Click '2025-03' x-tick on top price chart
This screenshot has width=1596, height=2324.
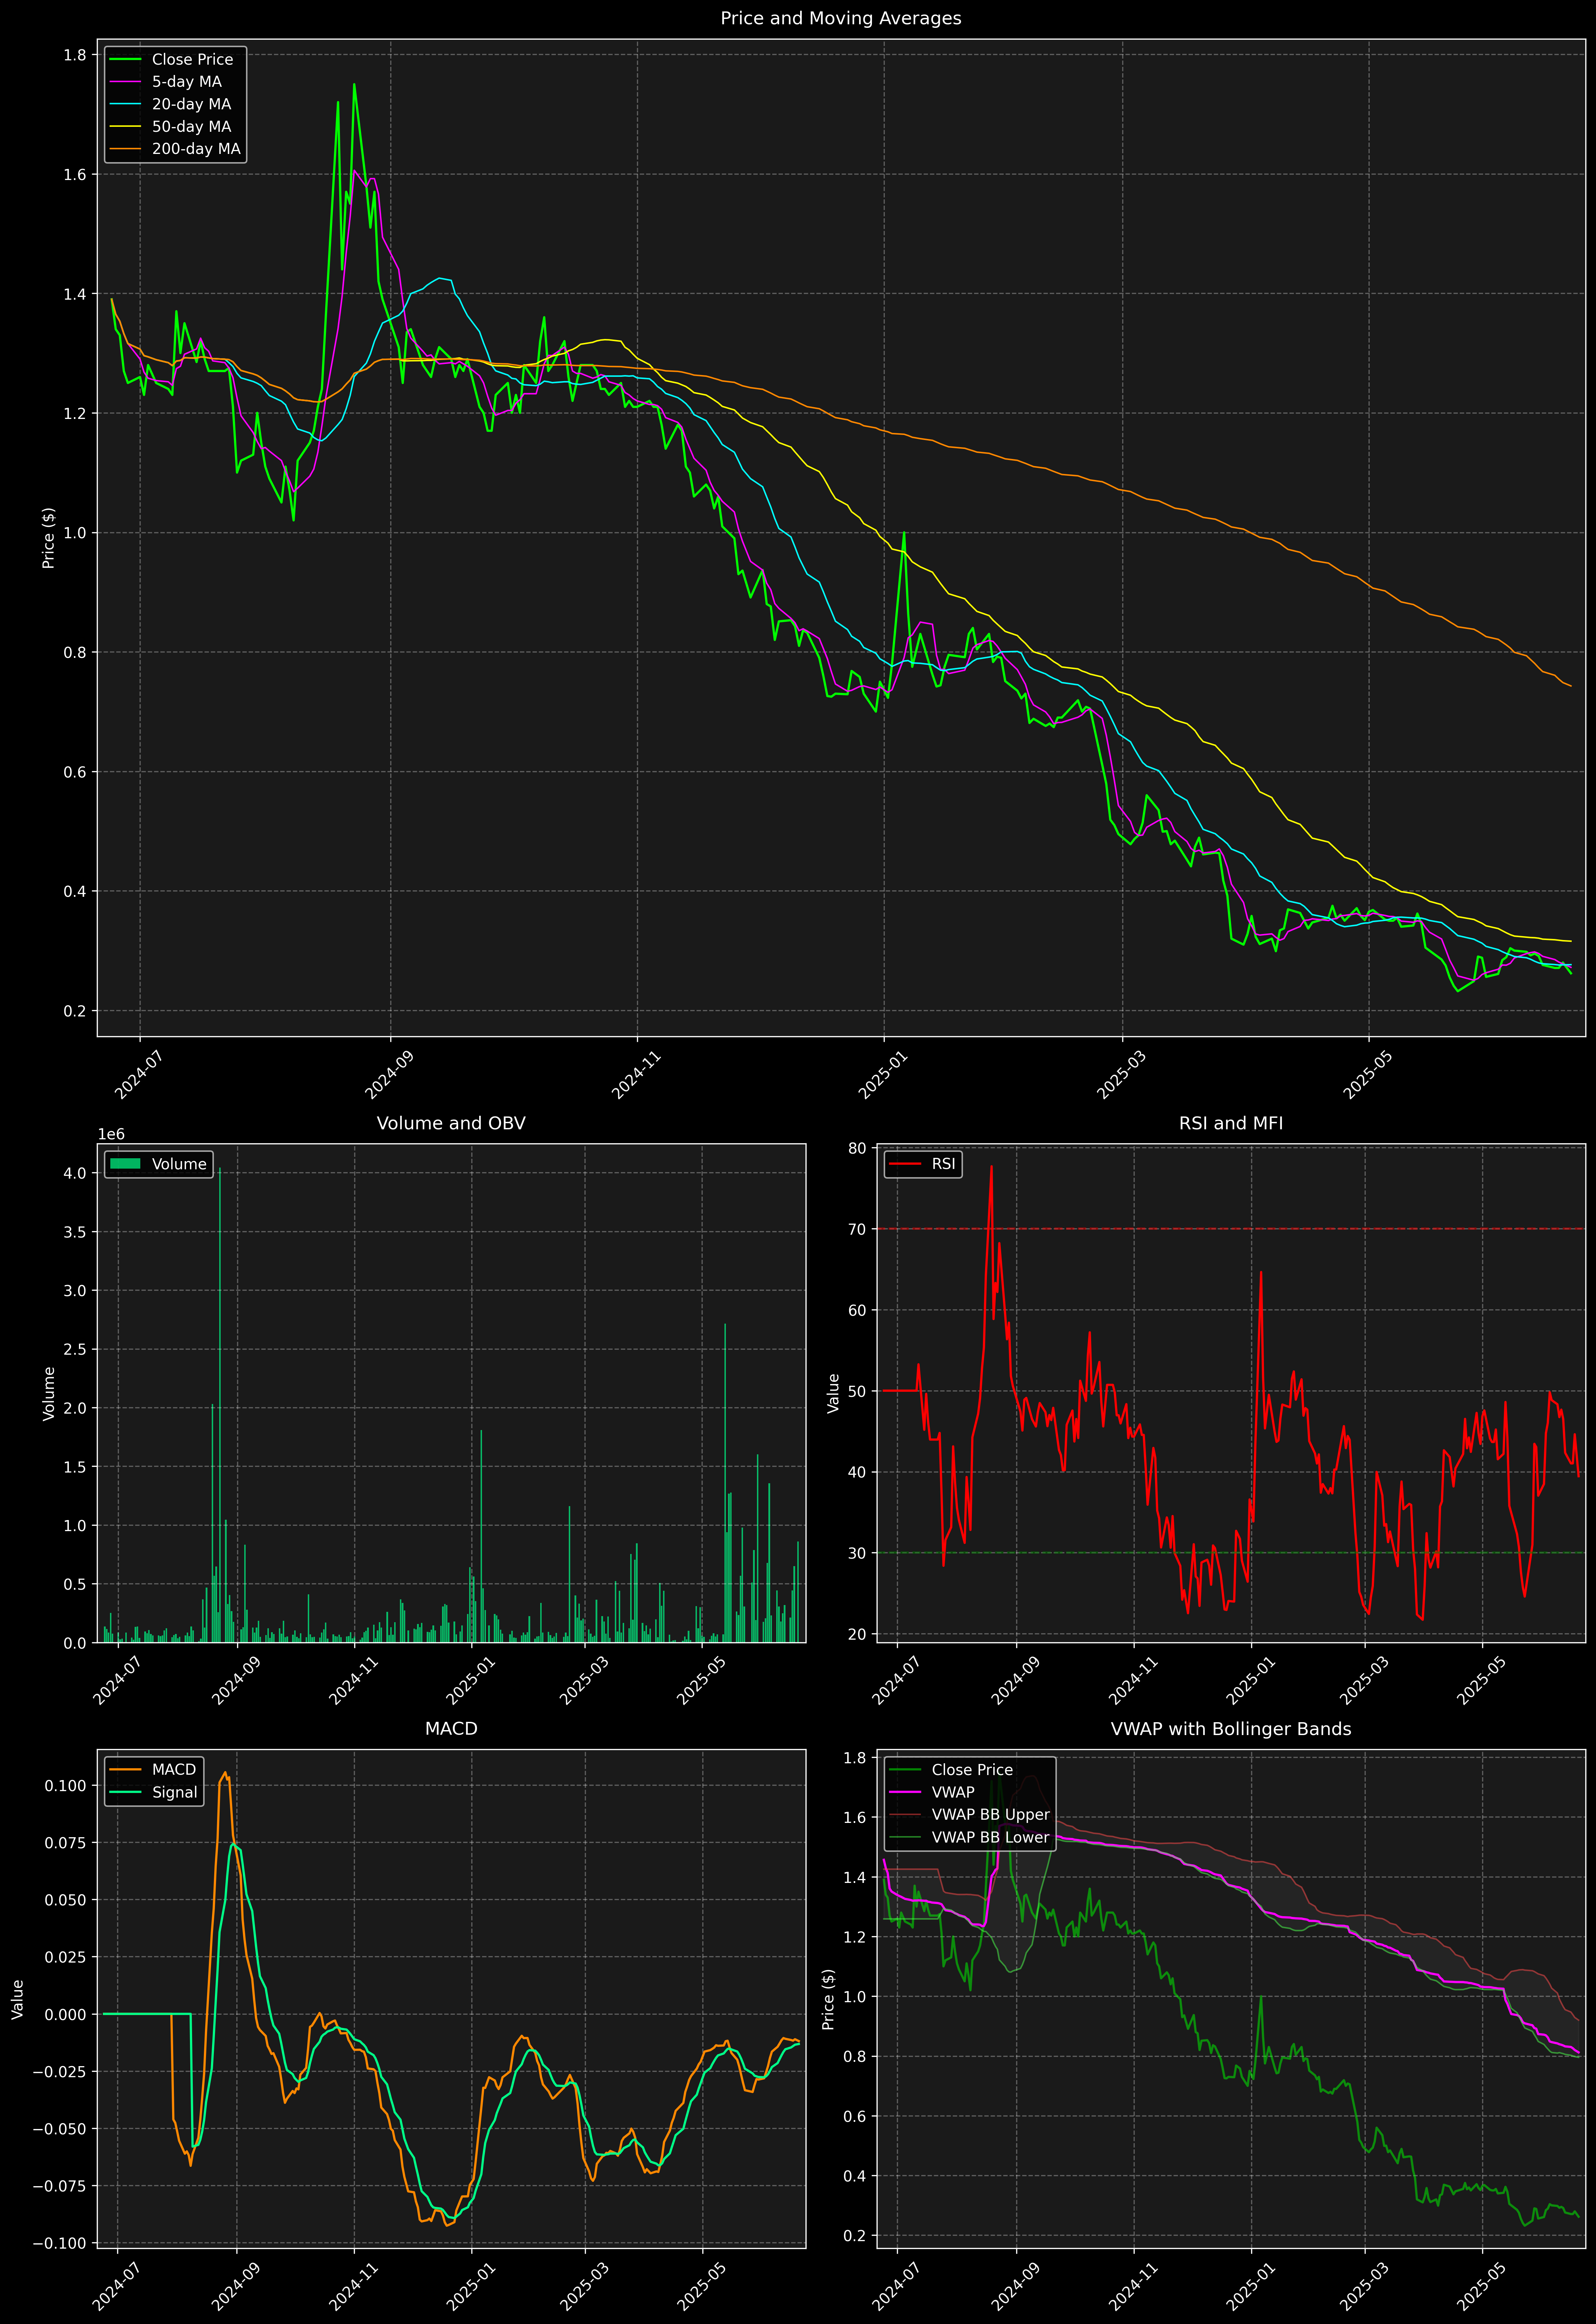[1121, 1075]
